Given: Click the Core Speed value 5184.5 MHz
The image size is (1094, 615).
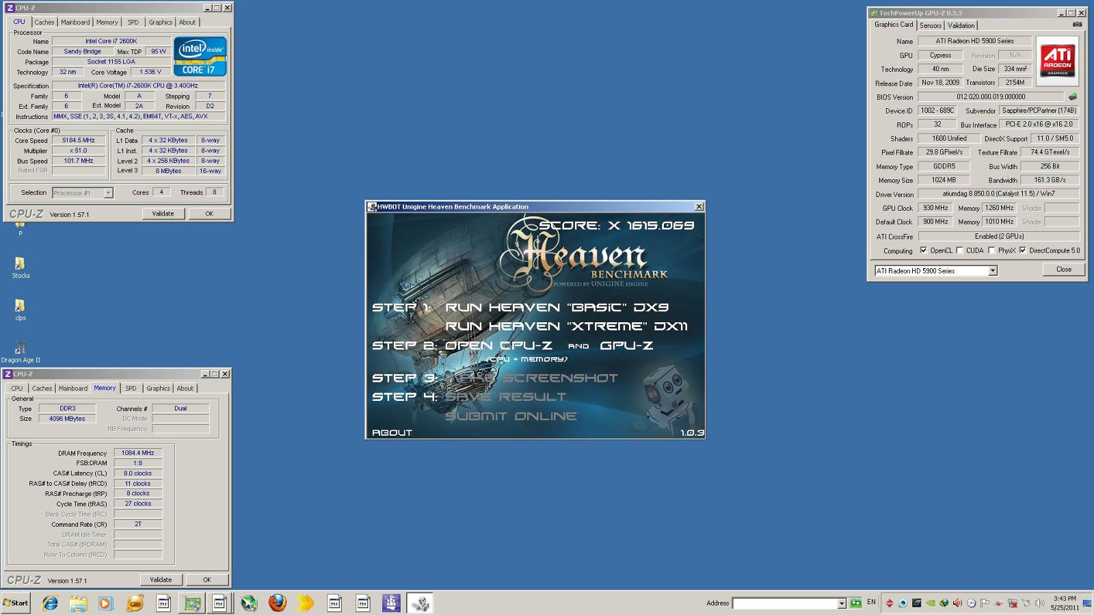Looking at the screenshot, I should click(79, 140).
